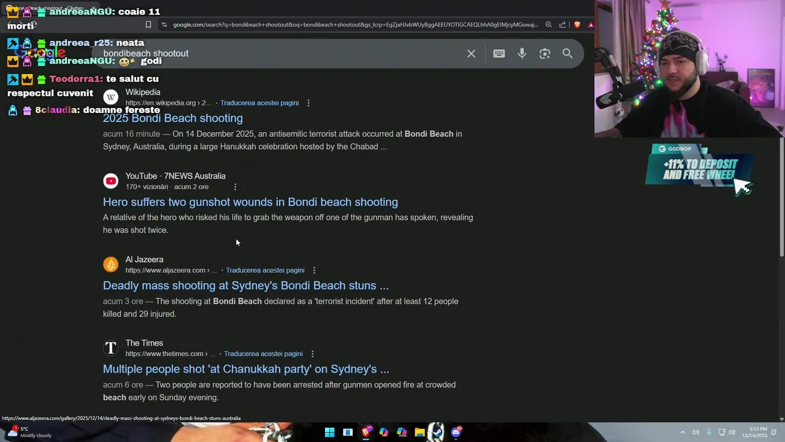Bookmark this page from the address bar

[148, 25]
